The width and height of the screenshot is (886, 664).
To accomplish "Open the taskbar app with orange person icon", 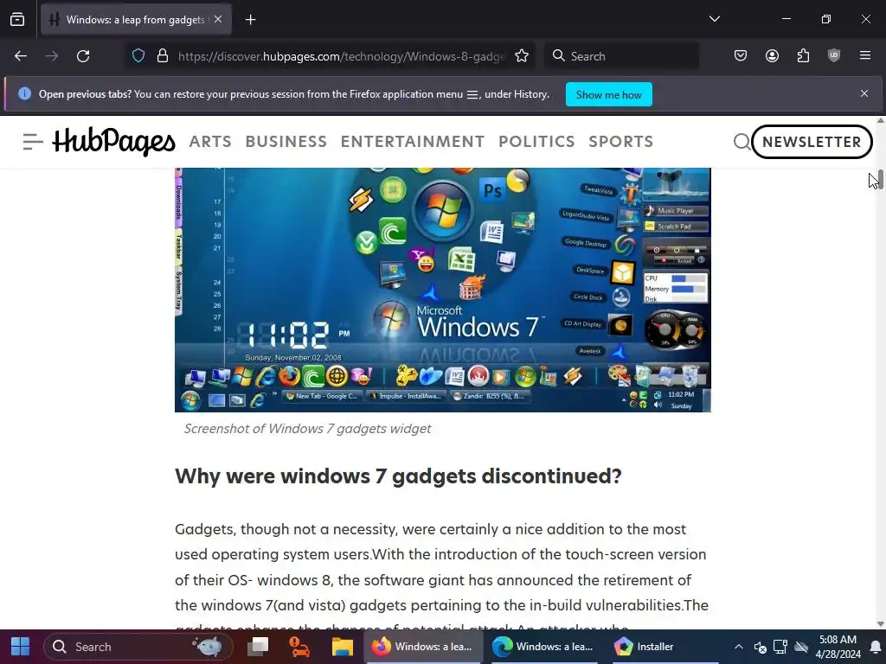I will pos(299,647).
